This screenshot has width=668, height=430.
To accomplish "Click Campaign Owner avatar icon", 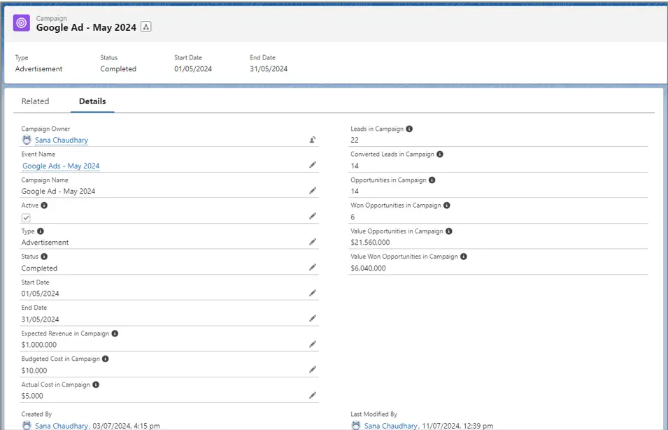I will pyautogui.click(x=27, y=140).
